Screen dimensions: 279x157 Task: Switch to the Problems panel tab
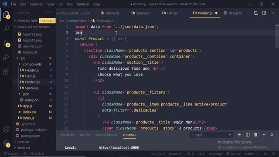click(68, 135)
